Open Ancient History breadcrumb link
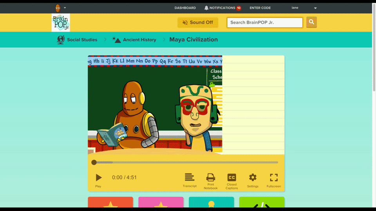 pos(139,40)
